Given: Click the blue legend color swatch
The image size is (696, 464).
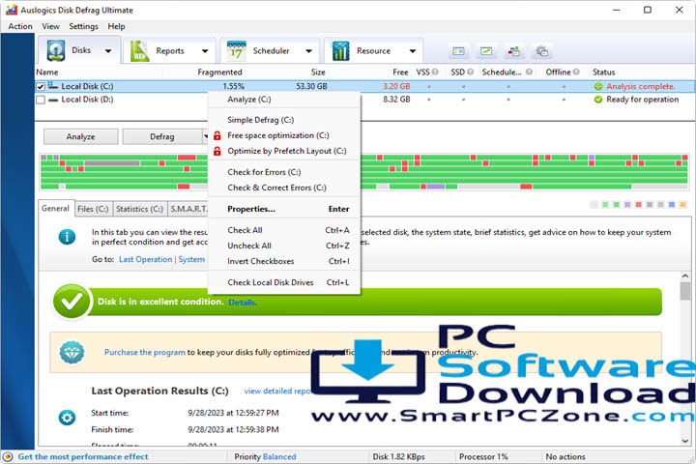Looking at the screenshot, I should [672, 205].
